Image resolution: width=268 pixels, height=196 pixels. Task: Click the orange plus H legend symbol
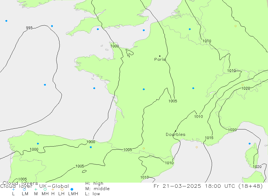pyautogui.click(x=53, y=189)
